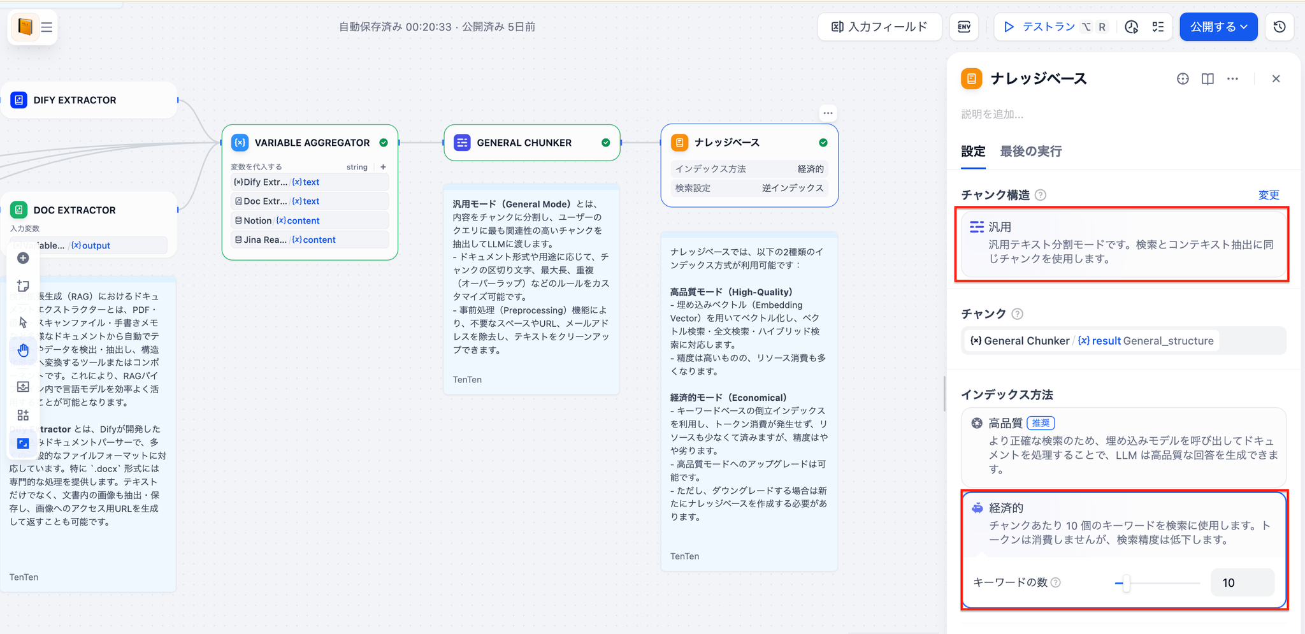Switch to the 最後の実行 tab
The height and width of the screenshot is (634, 1305).
click(x=1030, y=152)
